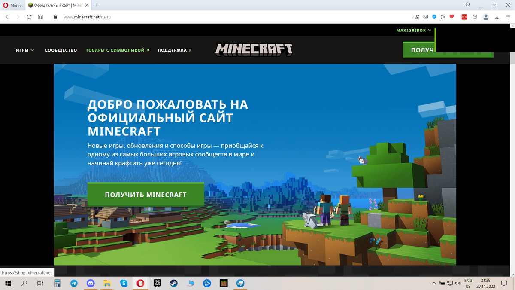This screenshot has width=515, height=290.
Task: Open the tab search magnifier icon
Action: [468, 5]
